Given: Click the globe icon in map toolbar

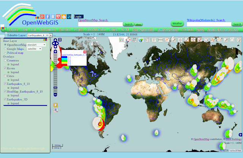Looking at the screenshot, I should coord(141,40).
